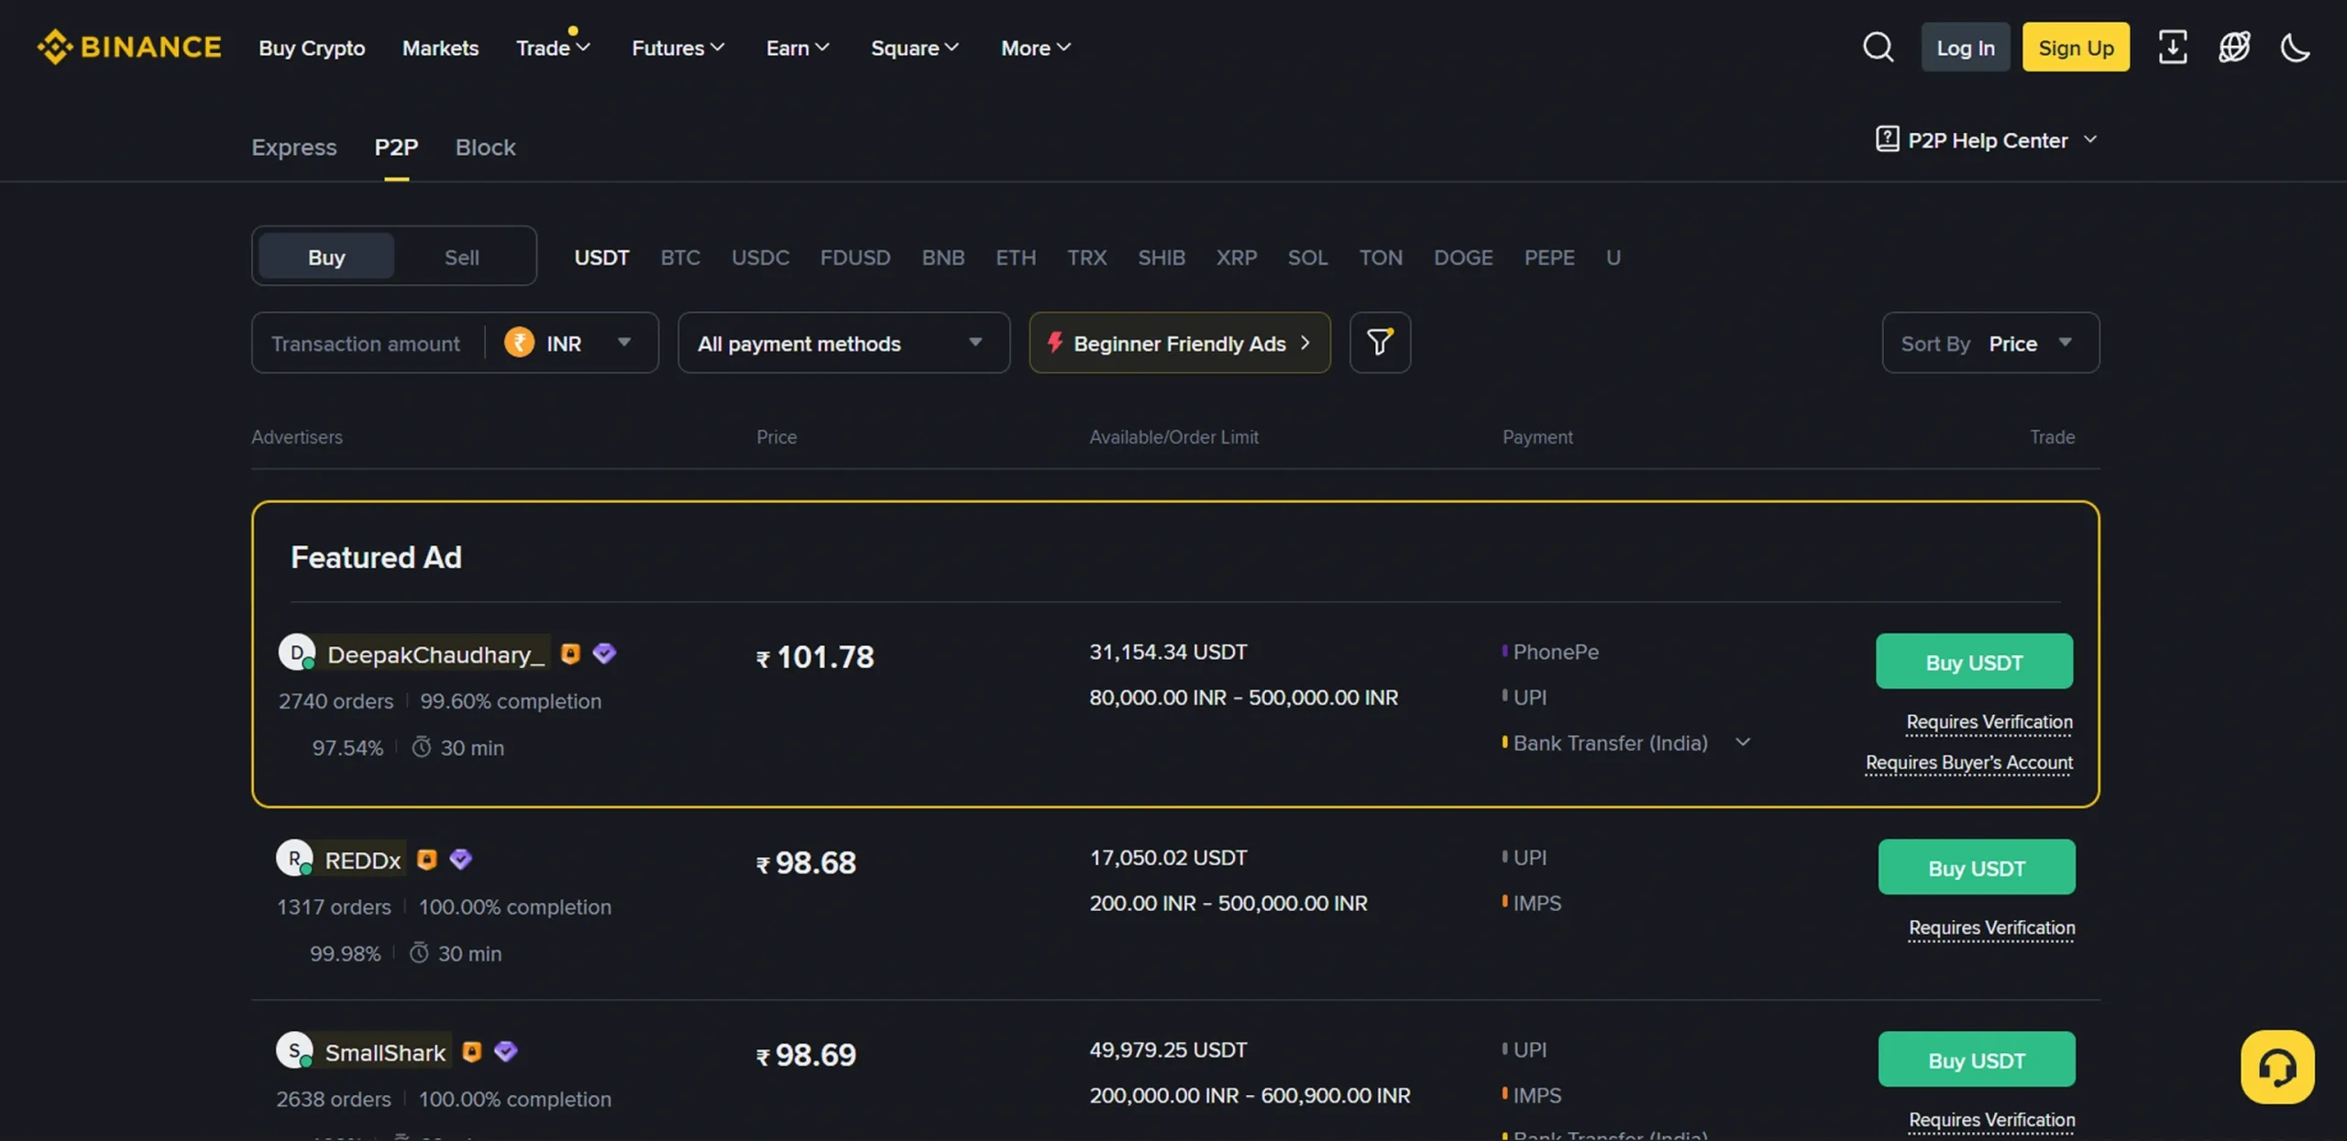This screenshot has width=2347, height=1141.
Task: Switch to the Sell toggle
Action: 461,256
